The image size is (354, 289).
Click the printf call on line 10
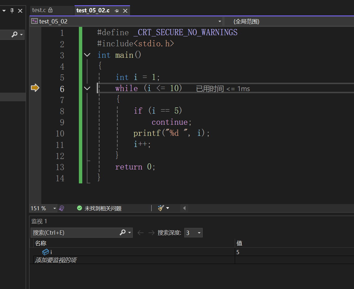(x=171, y=133)
